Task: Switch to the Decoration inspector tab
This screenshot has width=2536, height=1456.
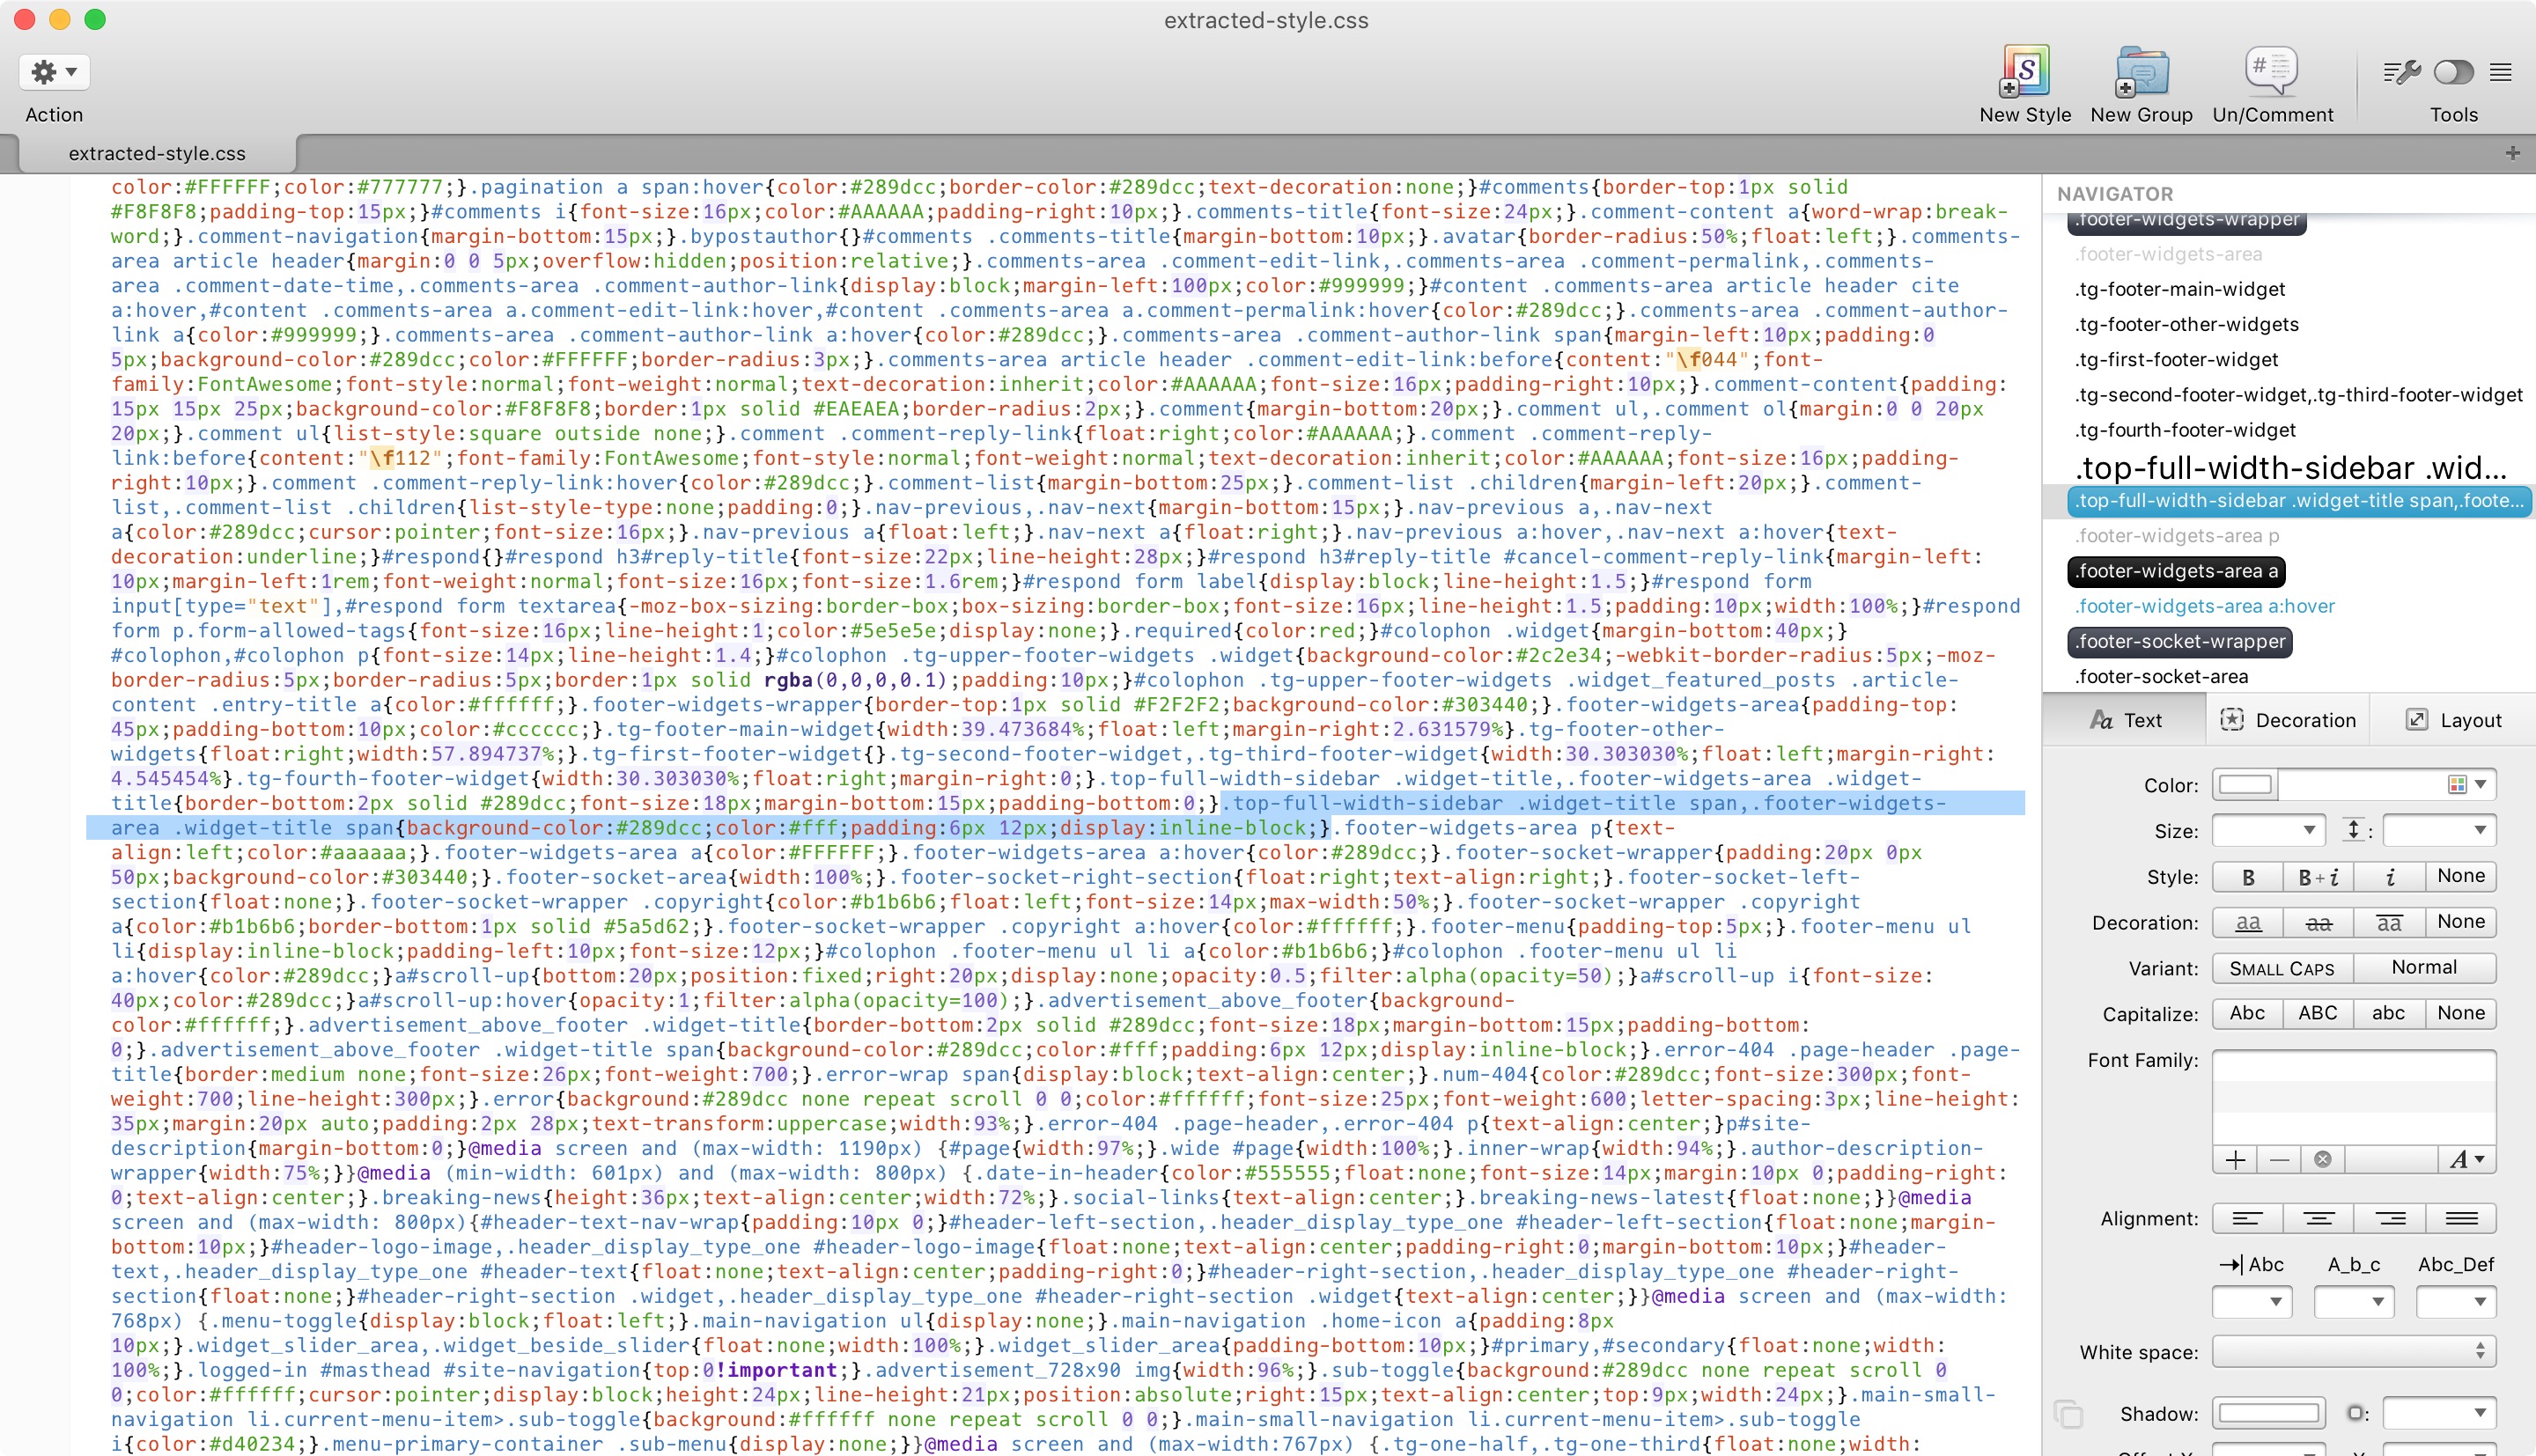Action: pyautogui.click(x=2287, y=720)
